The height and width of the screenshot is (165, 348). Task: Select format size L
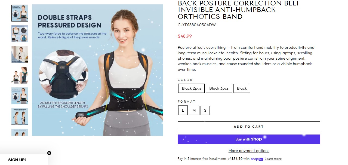183,110
